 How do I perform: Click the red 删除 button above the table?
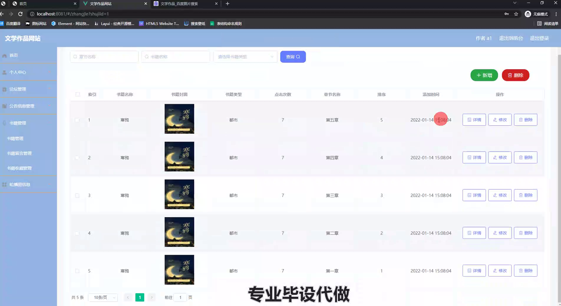(x=516, y=75)
